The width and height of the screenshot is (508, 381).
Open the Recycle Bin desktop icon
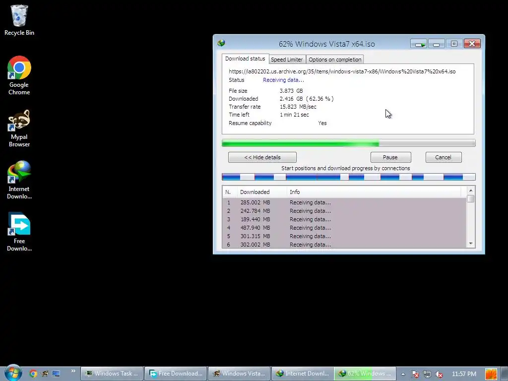click(x=19, y=20)
